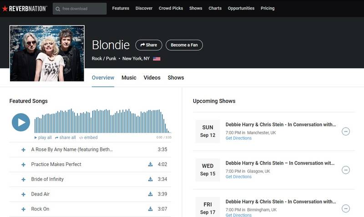
Task: Share the Blondie artist page
Action: point(149,45)
